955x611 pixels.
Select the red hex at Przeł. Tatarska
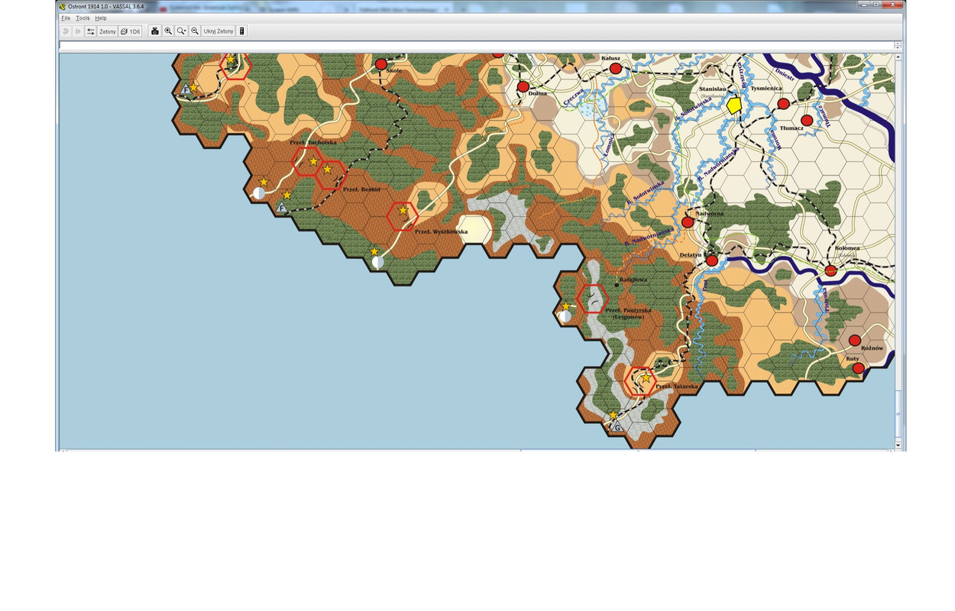[x=640, y=381]
